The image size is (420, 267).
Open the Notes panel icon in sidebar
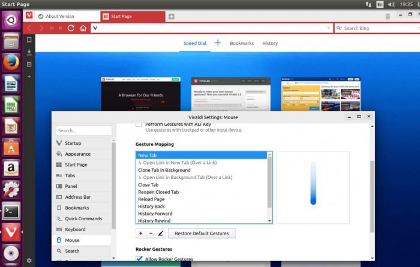29,65
